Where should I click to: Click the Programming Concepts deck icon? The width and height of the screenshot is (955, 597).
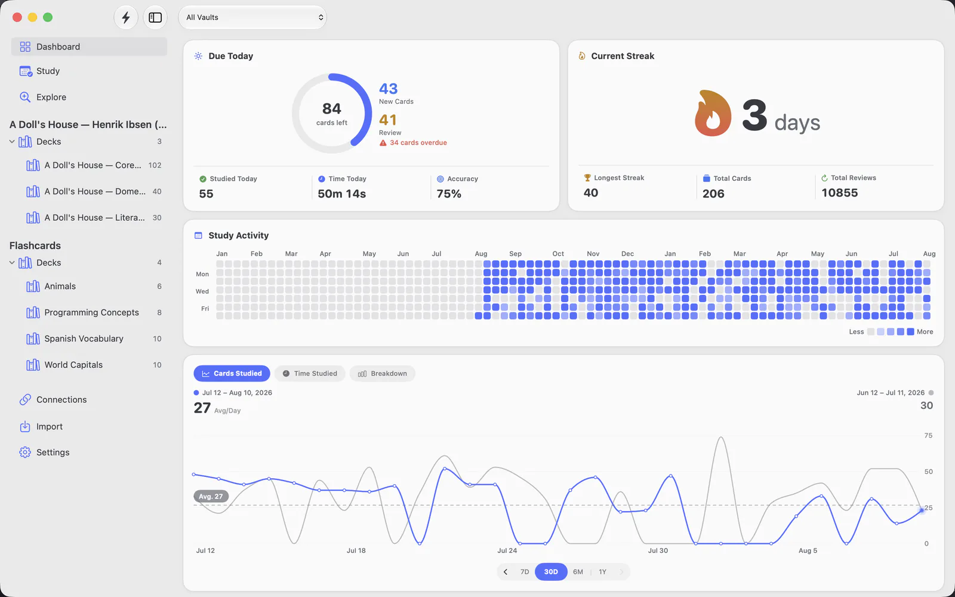click(x=33, y=313)
